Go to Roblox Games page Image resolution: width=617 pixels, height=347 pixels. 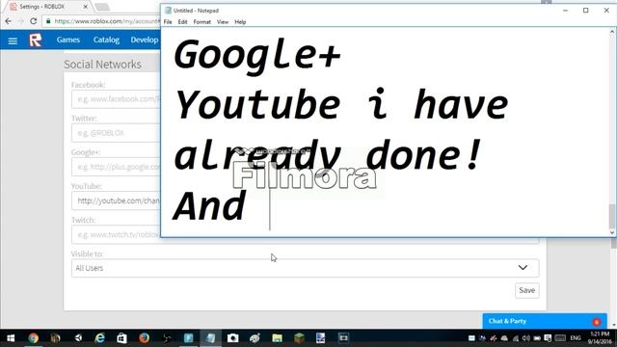coord(68,40)
